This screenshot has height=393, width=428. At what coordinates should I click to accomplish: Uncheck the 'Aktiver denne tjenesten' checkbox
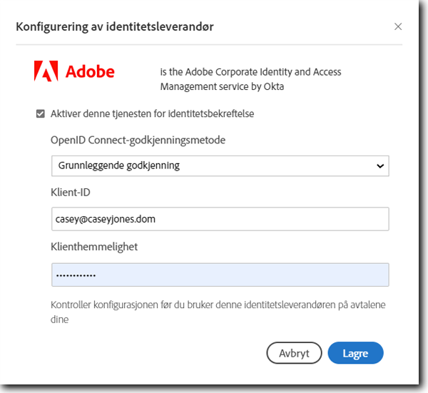[41, 113]
